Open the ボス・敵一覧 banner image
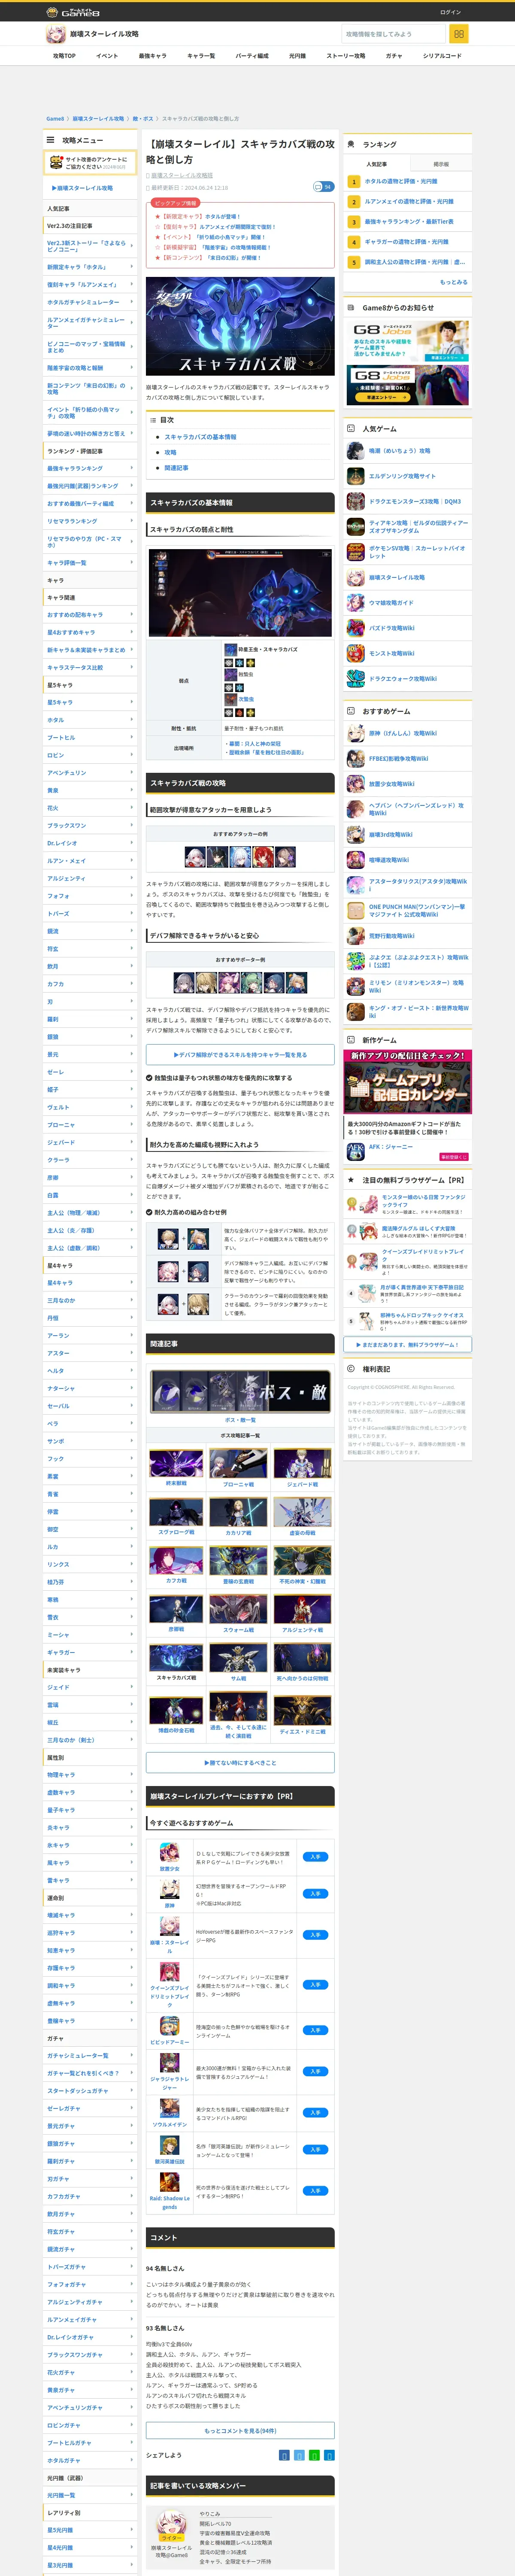This screenshot has width=515, height=2576. [x=240, y=1391]
